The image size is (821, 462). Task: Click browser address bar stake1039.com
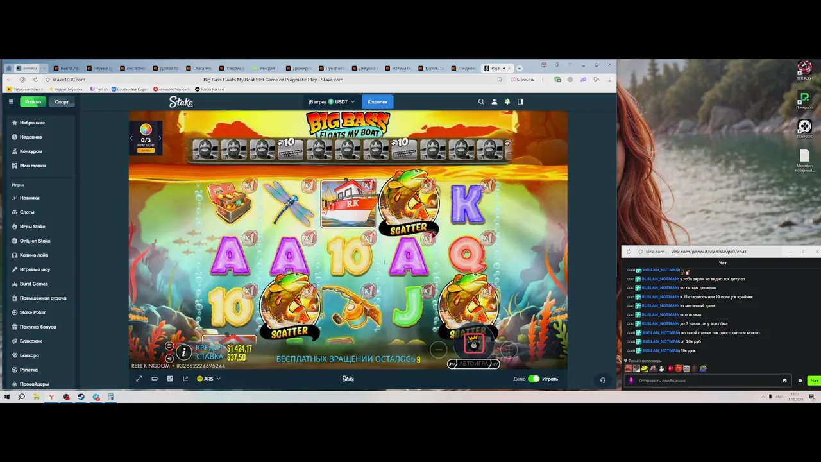(69, 80)
